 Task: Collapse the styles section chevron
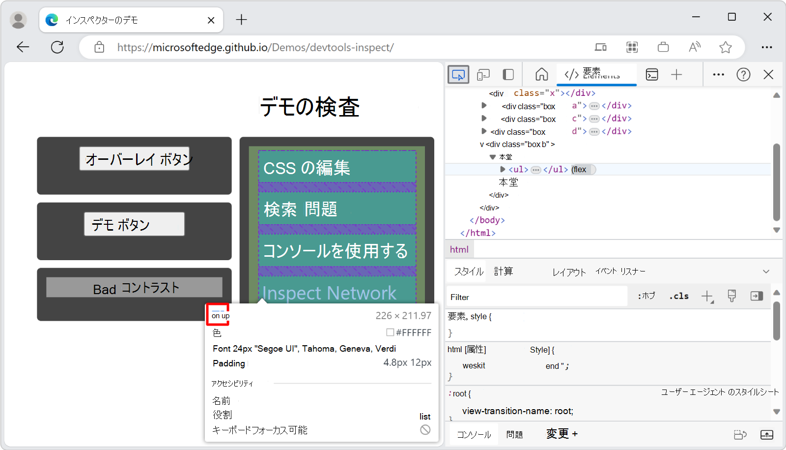[766, 271]
